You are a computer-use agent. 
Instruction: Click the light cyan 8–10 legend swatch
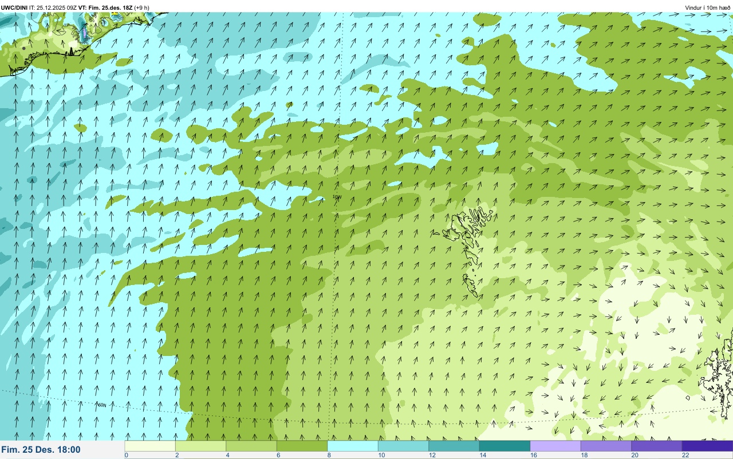(353, 446)
